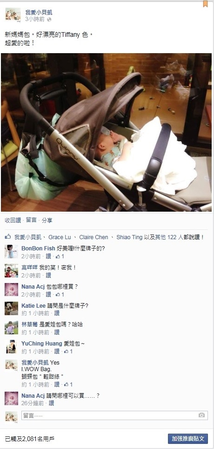The image size is (214, 449).
Task: Open 我愛小貝凱 page name at top
Action: [x=39, y=12]
